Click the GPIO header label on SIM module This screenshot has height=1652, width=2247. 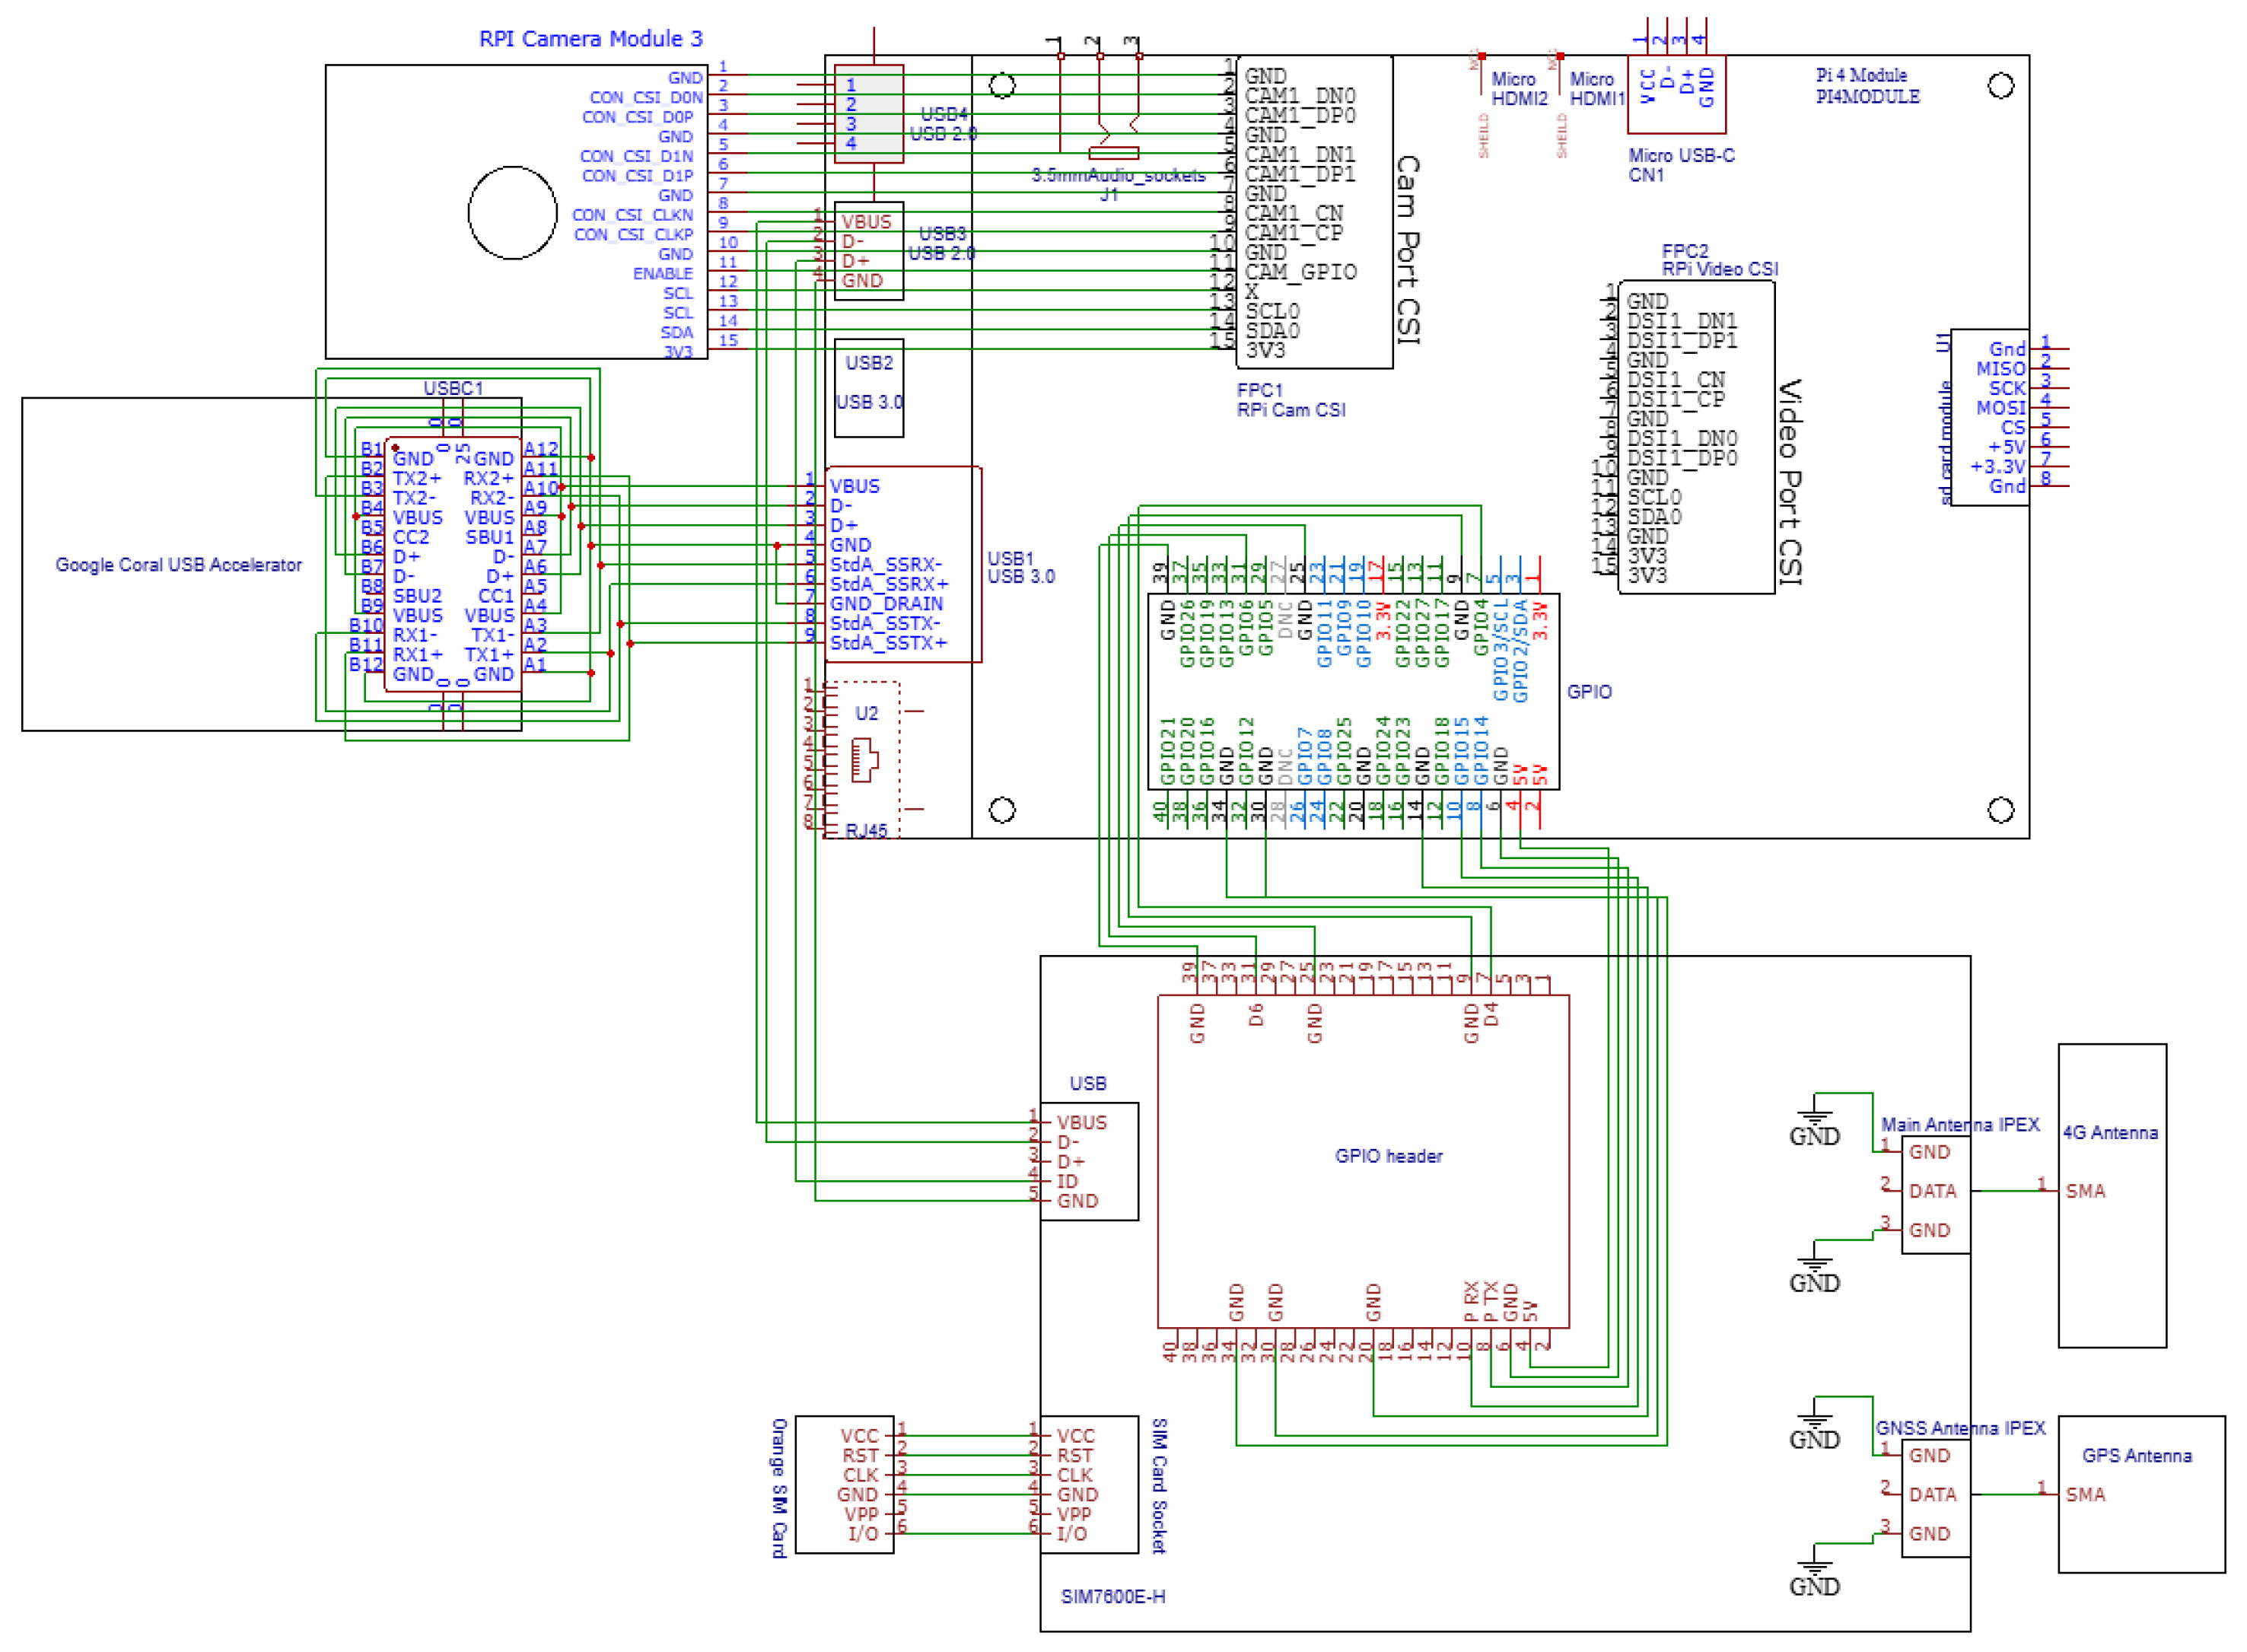(1388, 1156)
